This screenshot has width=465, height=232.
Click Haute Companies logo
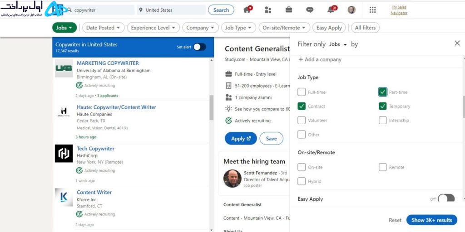point(64,111)
